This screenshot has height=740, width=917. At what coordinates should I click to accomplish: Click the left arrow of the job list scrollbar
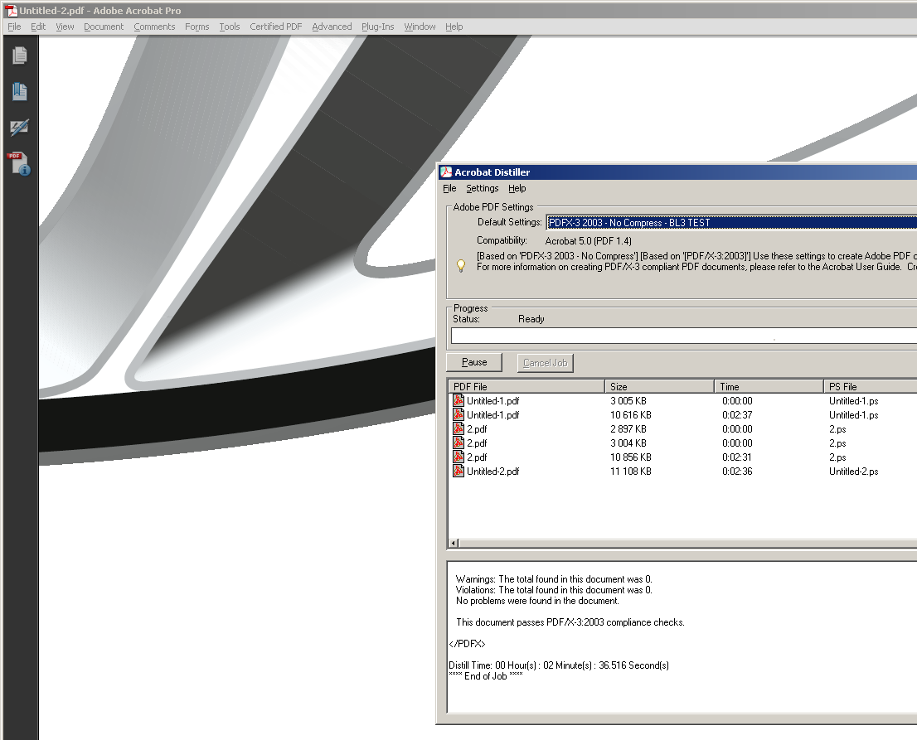pyautogui.click(x=454, y=544)
